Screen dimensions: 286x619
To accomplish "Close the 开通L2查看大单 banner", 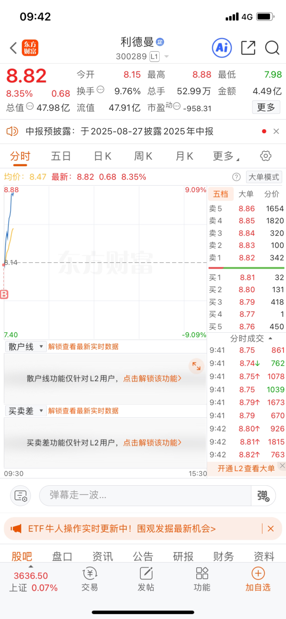I will 282,466.
